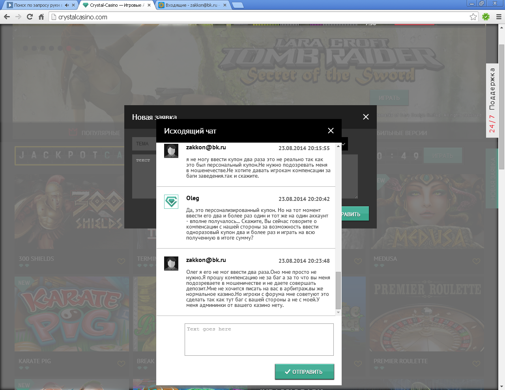The image size is (505, 390).
Task: Favorite MEDUSA with the heart icon
Action: [x=476, y=261]
